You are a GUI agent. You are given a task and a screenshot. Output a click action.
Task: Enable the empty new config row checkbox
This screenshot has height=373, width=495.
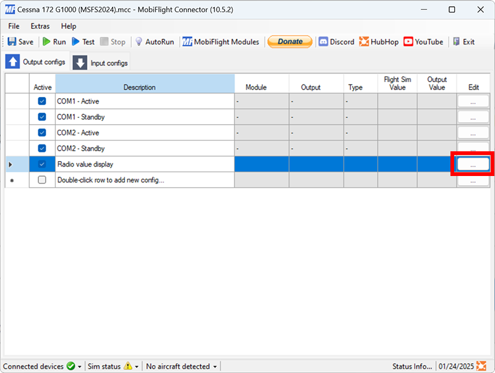click(x=42, y=180)
